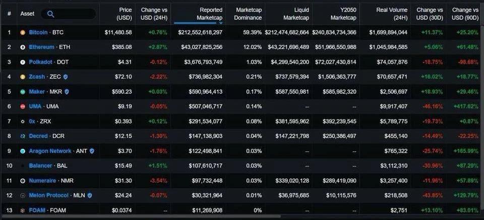Click Maker liquid marketcap $587,550,981
This screenshot has width=484, height=220.
[291, 92]
